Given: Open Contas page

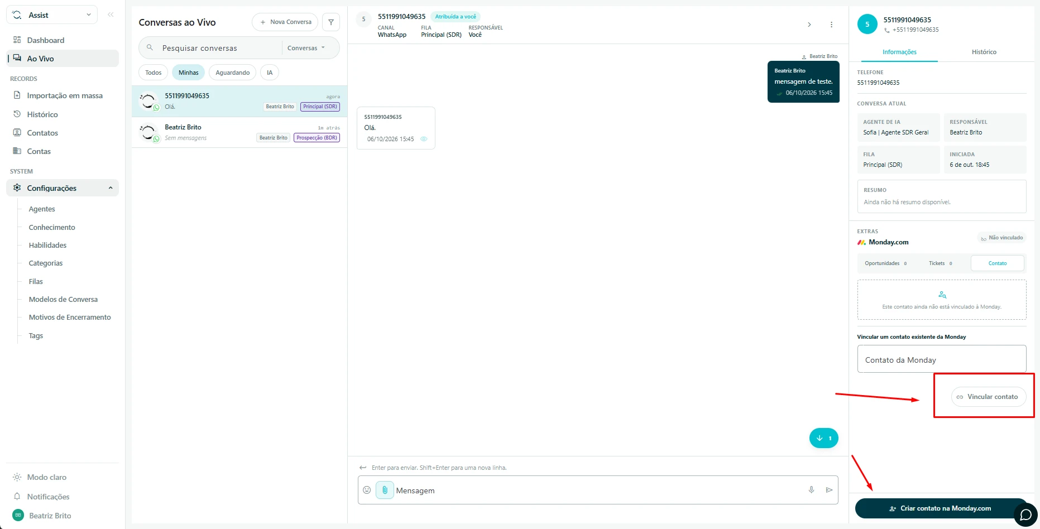Looking at the screenshot, I should pos(63,151).
